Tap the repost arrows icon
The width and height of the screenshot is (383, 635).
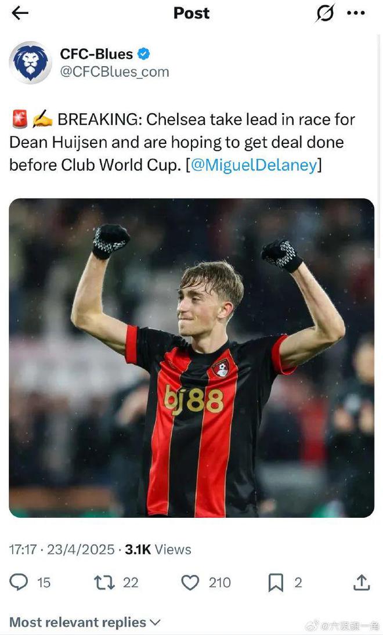coord(104,583)
